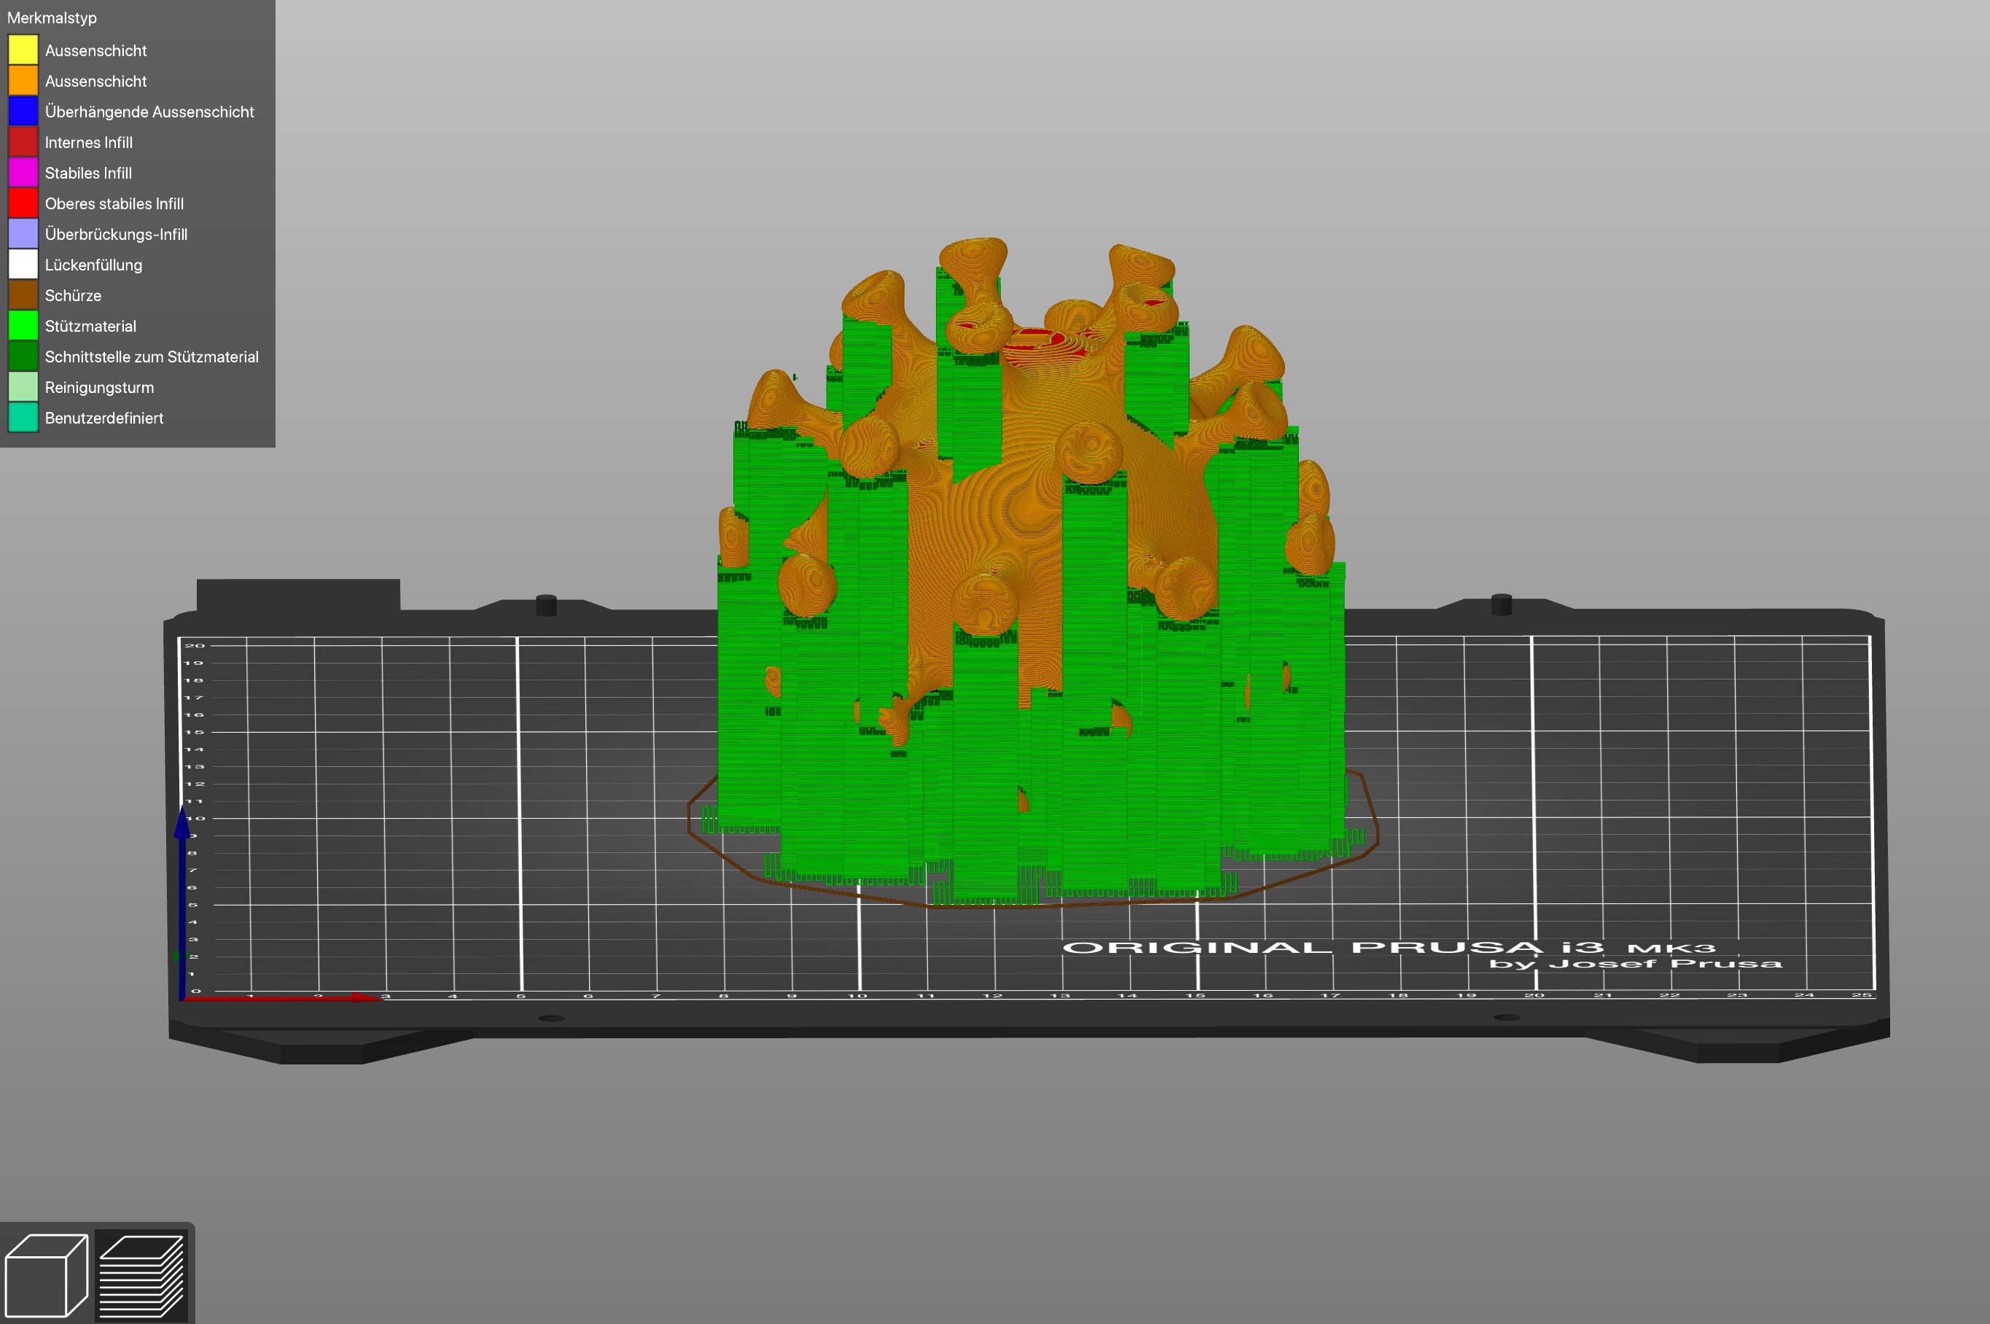Click the 'Lückenfüllung' legend label

tap(94, 265)
